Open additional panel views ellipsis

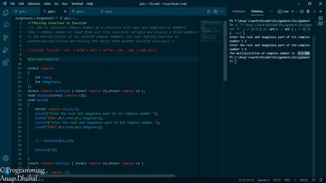[x=270, y=11]
